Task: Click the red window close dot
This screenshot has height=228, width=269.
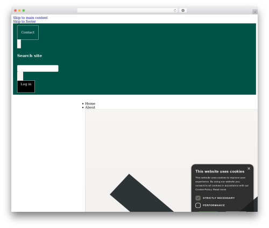Action: (x=16, y=10)
